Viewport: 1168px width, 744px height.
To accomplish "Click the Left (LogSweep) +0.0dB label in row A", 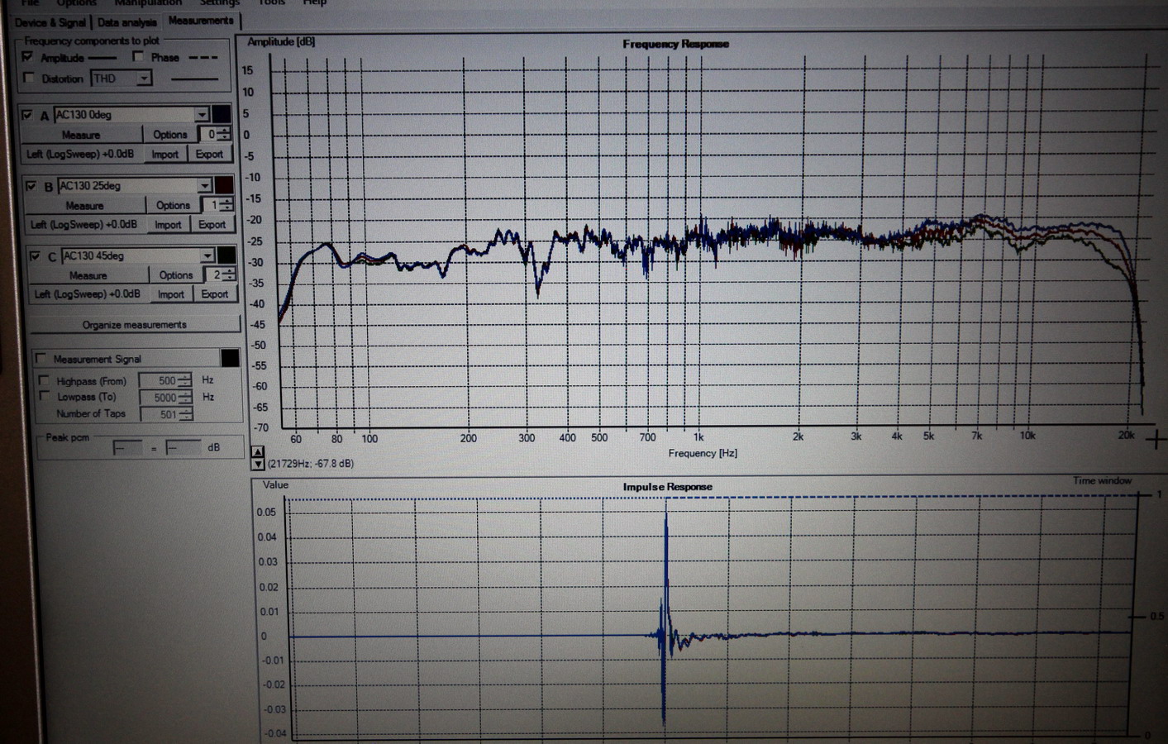I will [80, 155].
